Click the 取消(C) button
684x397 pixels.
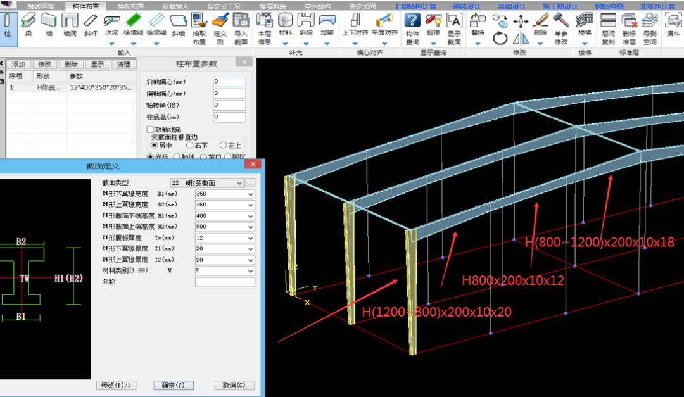click(x=234, y=385)
